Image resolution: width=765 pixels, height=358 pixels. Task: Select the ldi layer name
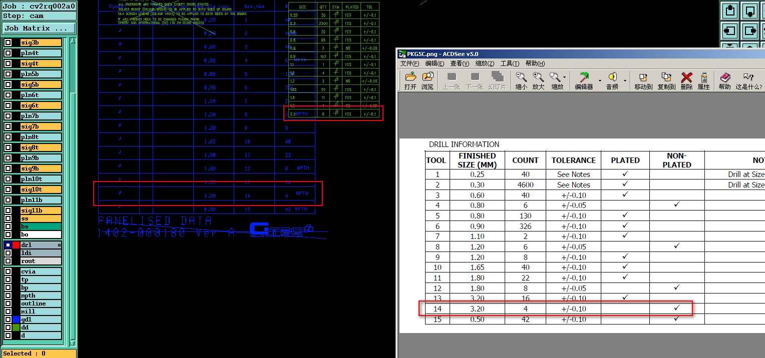pyautogui.click(x=41, y=253)
